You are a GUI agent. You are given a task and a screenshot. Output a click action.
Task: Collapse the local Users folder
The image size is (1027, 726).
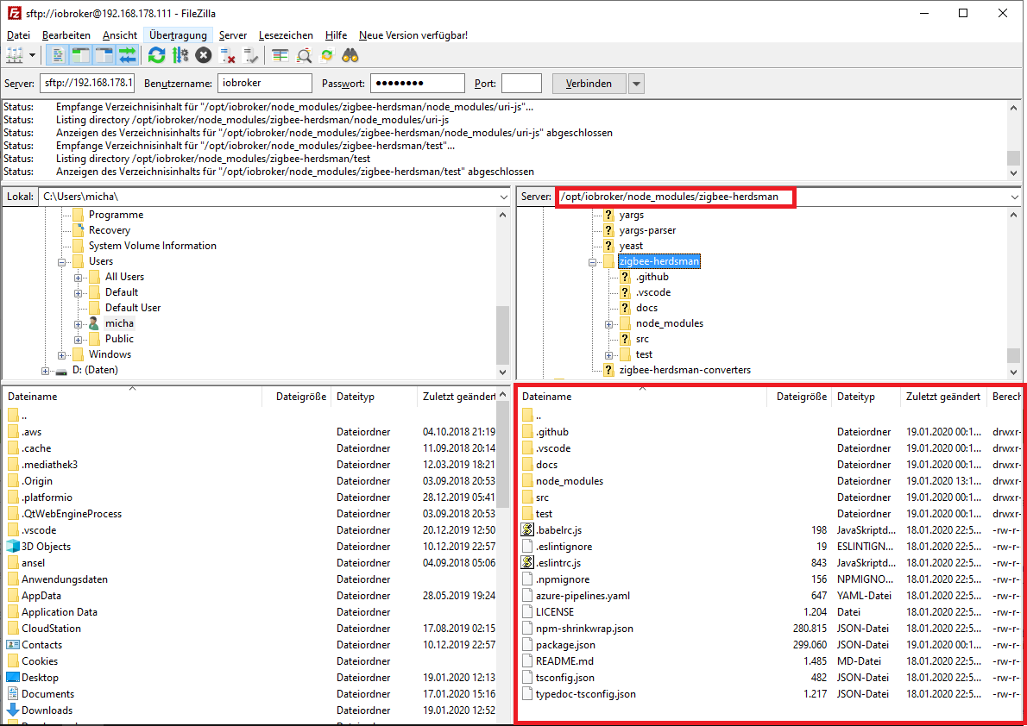pos(61,262)
